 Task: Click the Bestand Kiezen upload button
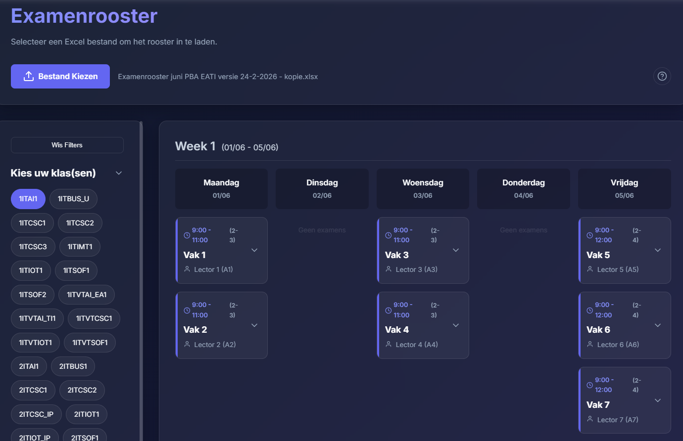point(60,76)
